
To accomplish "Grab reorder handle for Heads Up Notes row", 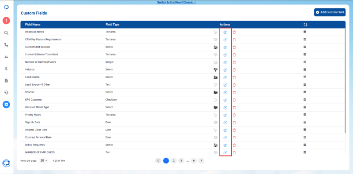I will coord(304,32).
